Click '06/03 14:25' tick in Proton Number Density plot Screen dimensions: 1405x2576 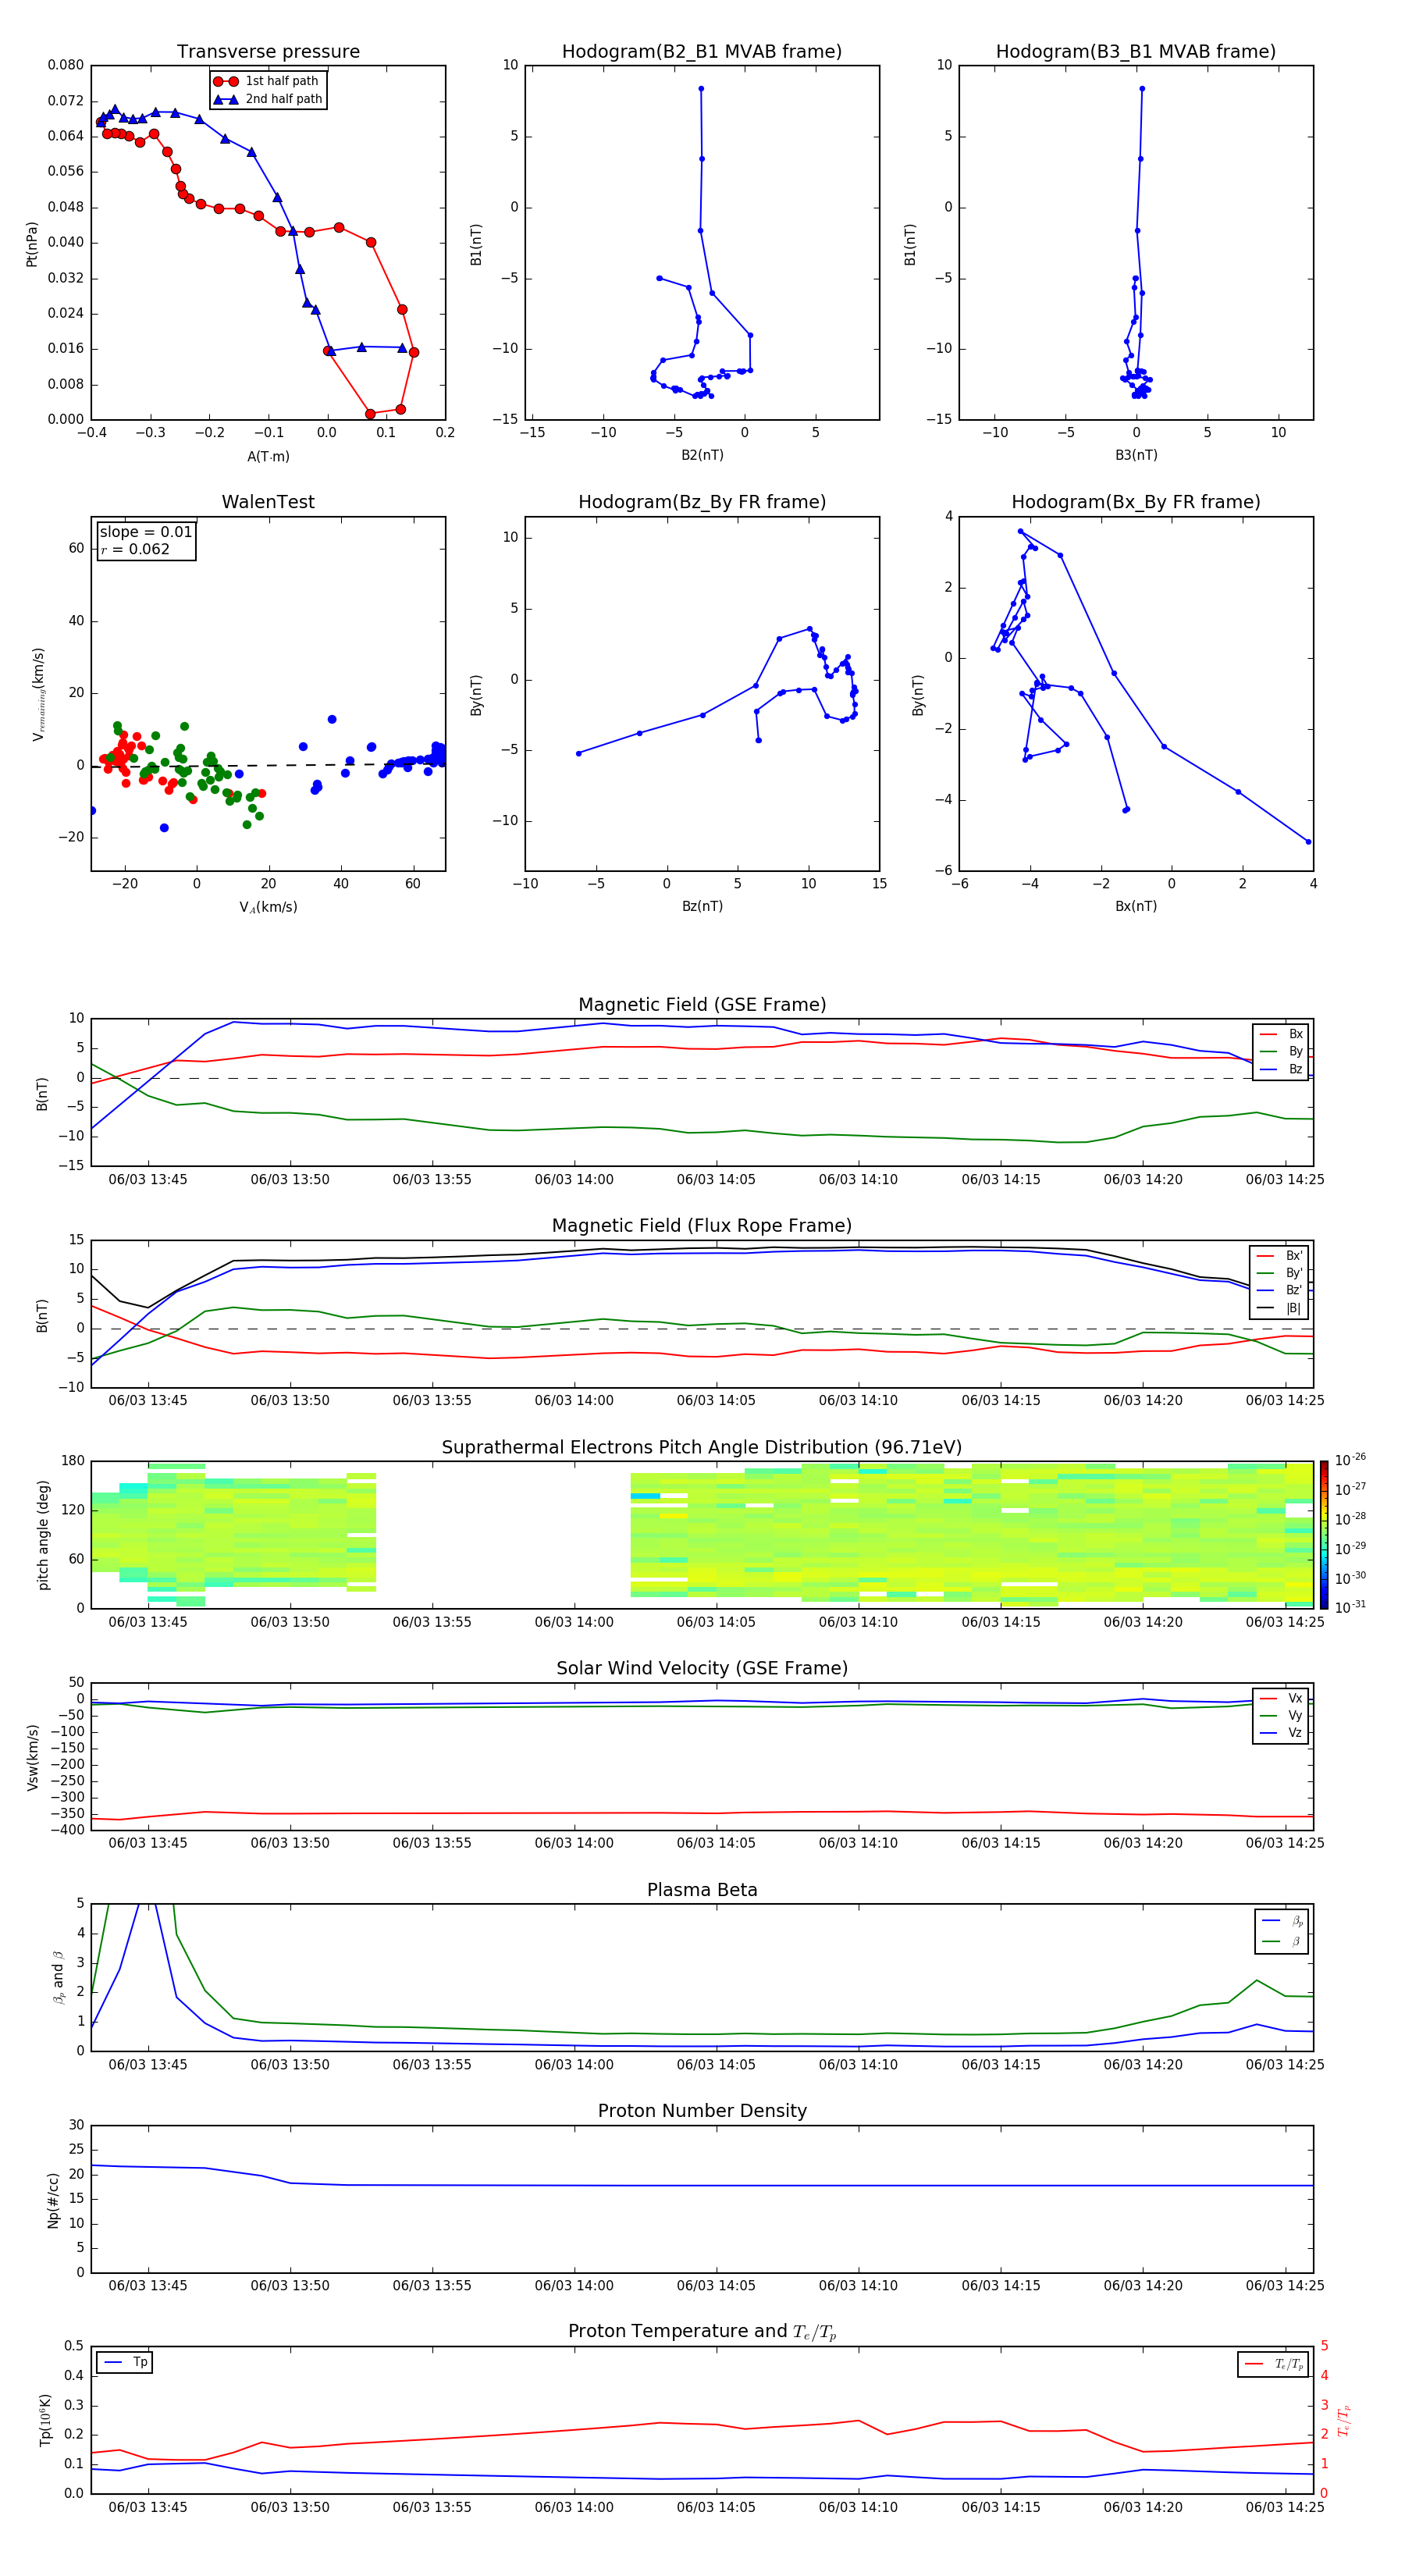[1285, 2285]
